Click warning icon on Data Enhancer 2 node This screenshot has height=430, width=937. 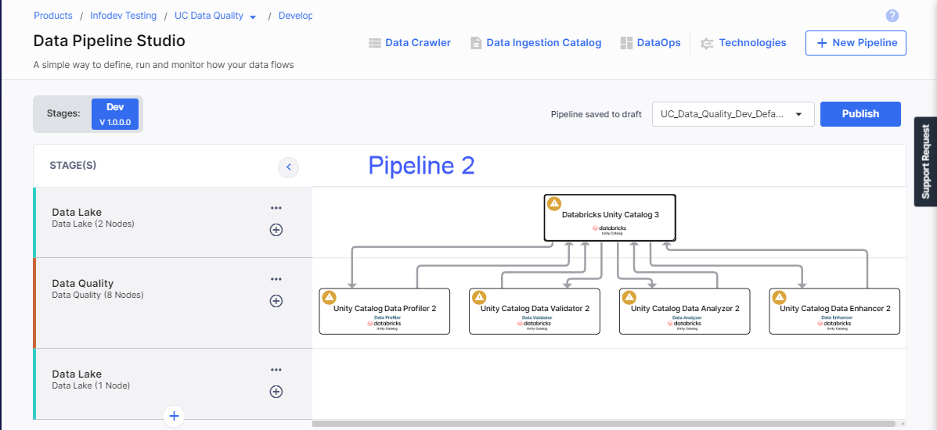779,297
